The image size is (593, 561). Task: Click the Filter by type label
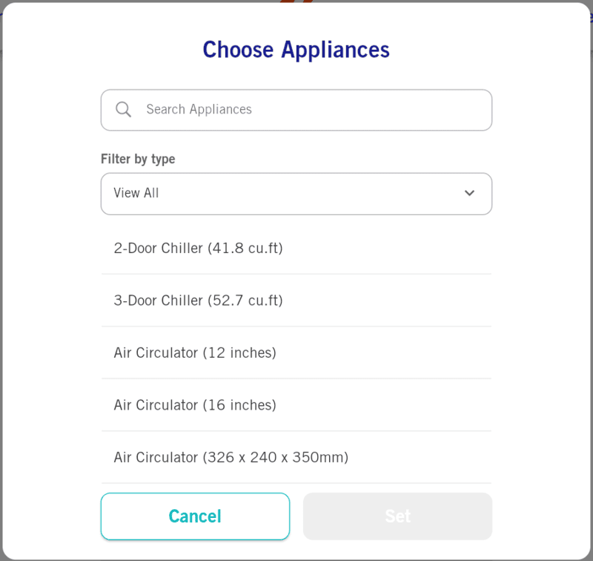tap(138, 159)
